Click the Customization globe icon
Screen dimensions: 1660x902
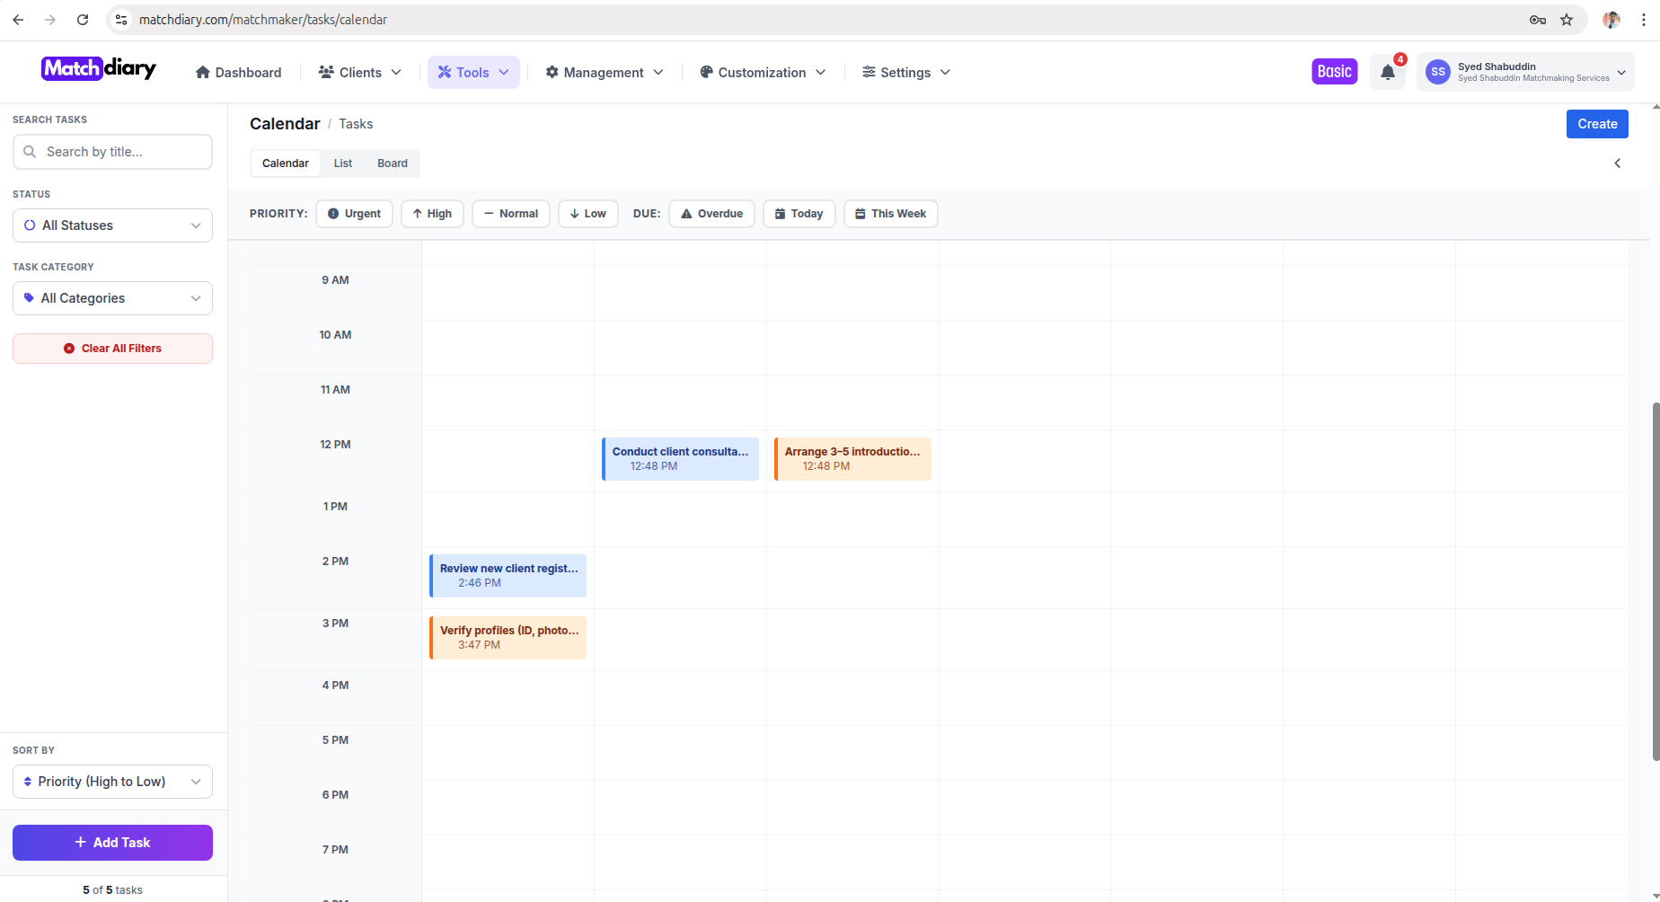(707, 72)
